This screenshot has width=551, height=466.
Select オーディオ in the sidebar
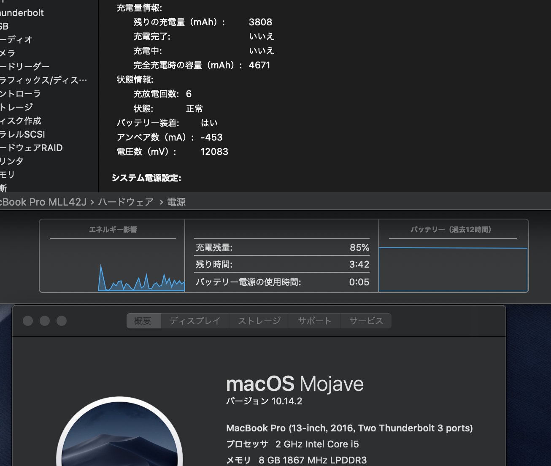pos(16,40)
